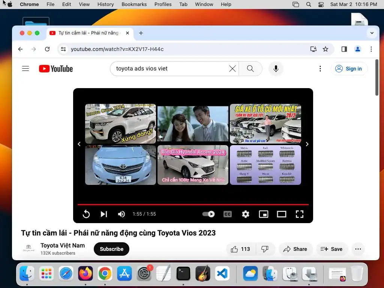This screenshot has width=384, height=288.
Task: Click the page vertical scrollbar
Action: point(376,77)
